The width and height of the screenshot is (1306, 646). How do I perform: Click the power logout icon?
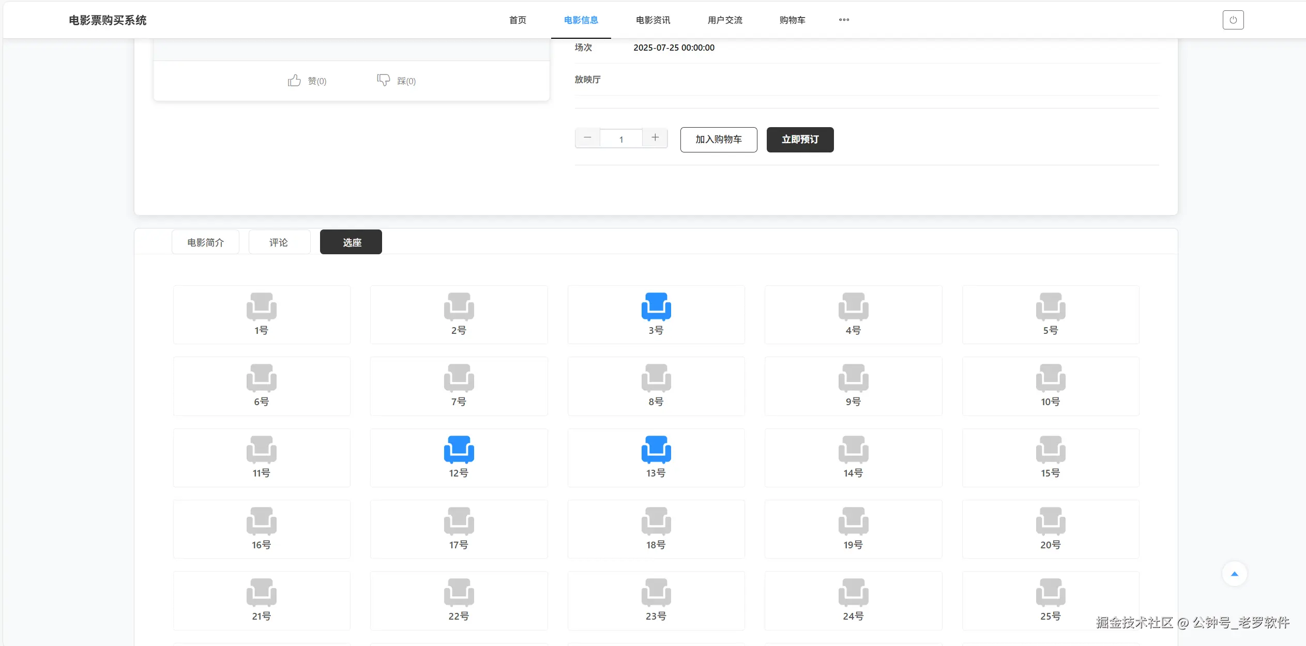1233,20
